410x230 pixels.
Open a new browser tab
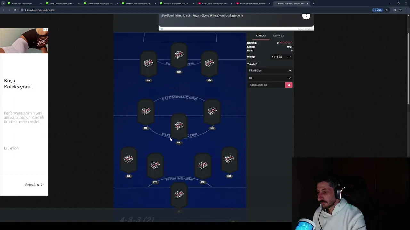tap(313, 3)
